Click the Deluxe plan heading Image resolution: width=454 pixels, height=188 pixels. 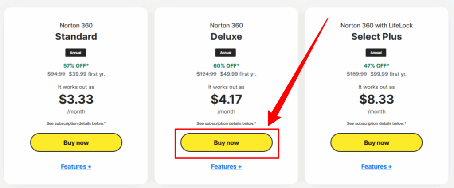click(x=226, y=36)
